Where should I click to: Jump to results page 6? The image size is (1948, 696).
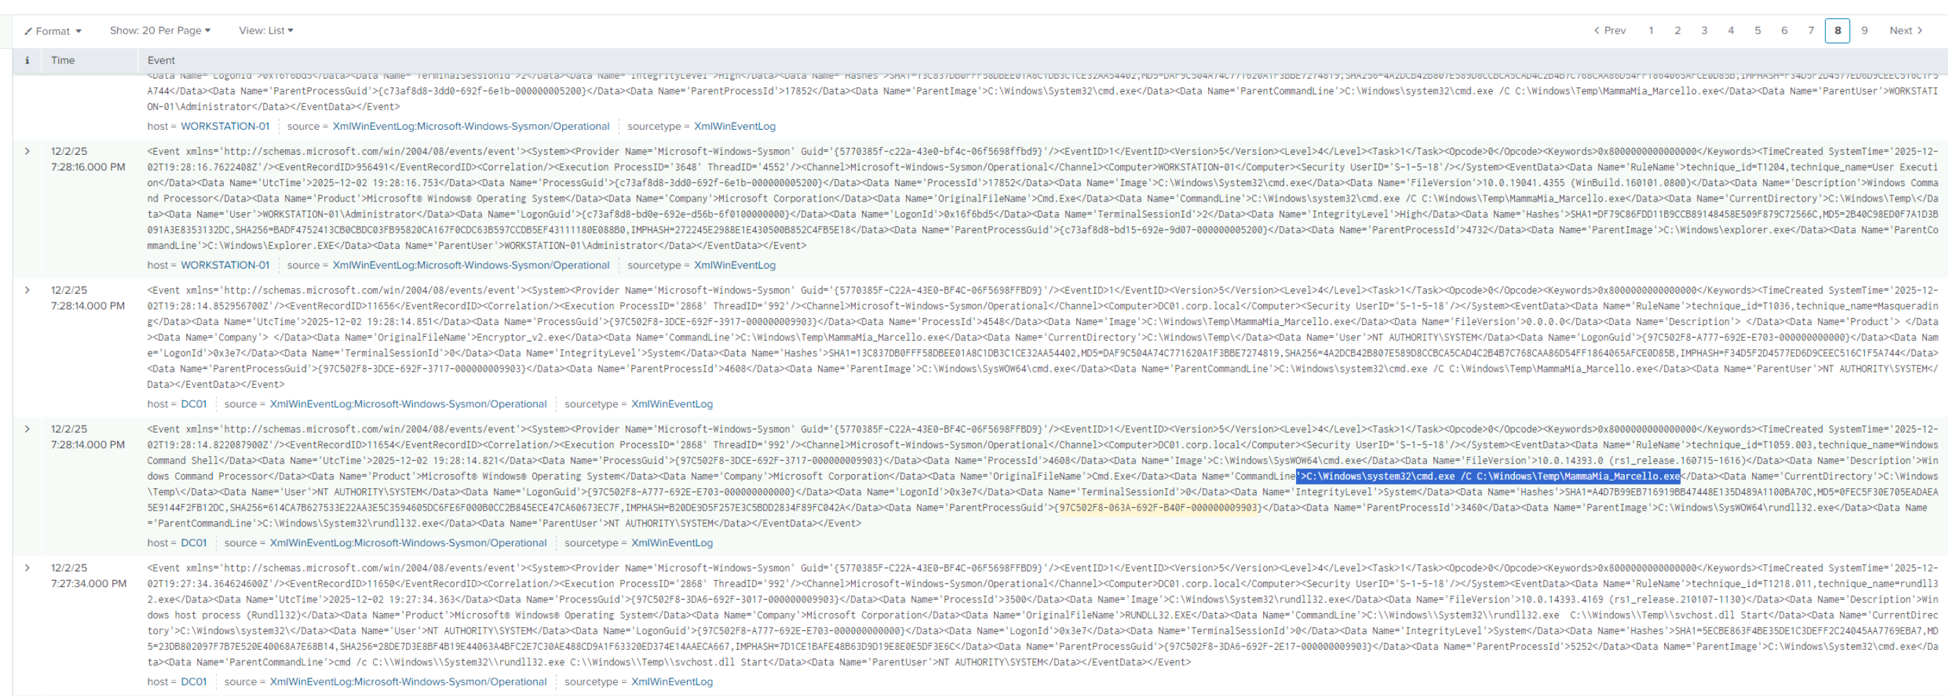pyautogui.click(x=1784, y=30)
